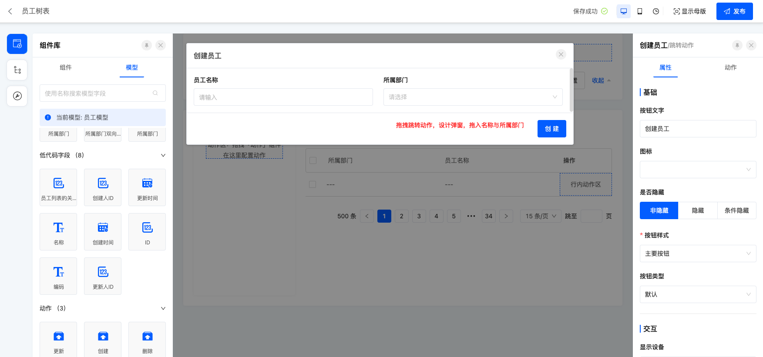
Task: Open the 15 条/页 page size dropdown
Action: [x=541, y=216]
